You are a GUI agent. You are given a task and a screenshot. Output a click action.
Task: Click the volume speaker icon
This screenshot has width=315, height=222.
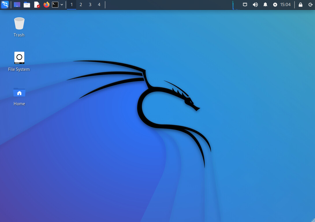click(x=255, y=4)
